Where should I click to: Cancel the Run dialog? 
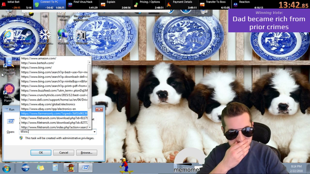pos(63,153)
